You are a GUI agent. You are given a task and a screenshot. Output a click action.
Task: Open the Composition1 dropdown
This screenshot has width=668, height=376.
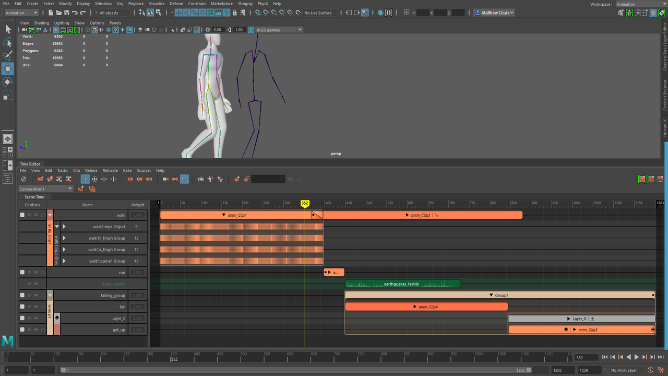click(x=46, y=189)
